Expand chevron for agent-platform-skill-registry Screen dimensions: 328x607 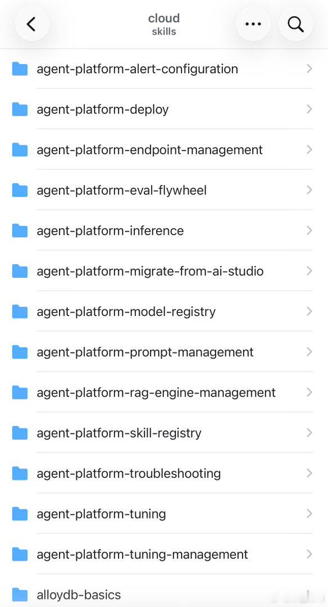point(309,432)
